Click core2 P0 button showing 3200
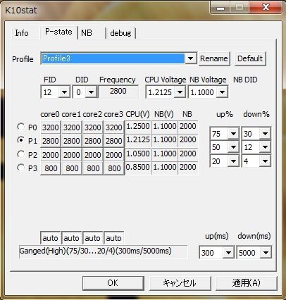Image resolution: width=286 pixels, height=300 pixels. [93, 127]
